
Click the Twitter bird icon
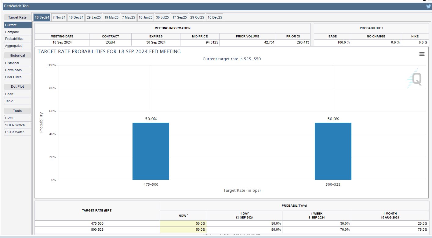pos(428,6)
